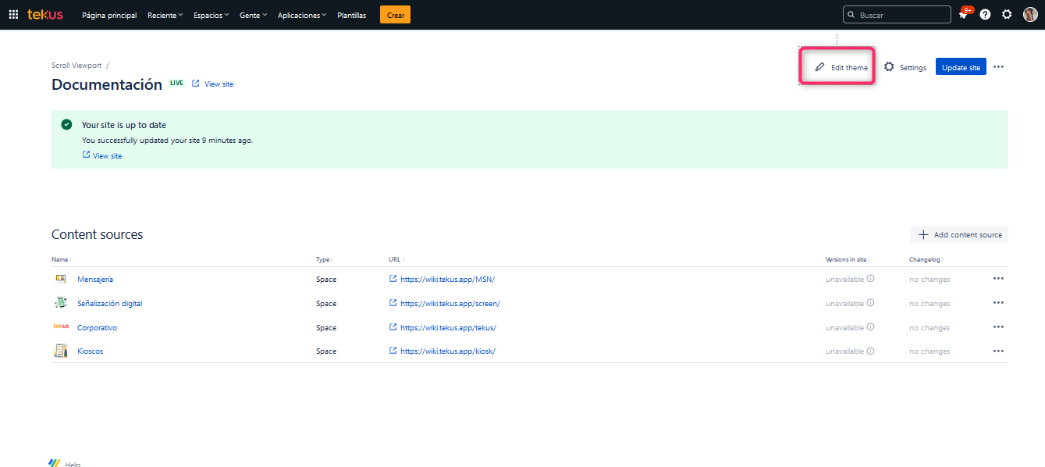Expand the Aplicaciones dropdown menu

click(x=302, y=15)
